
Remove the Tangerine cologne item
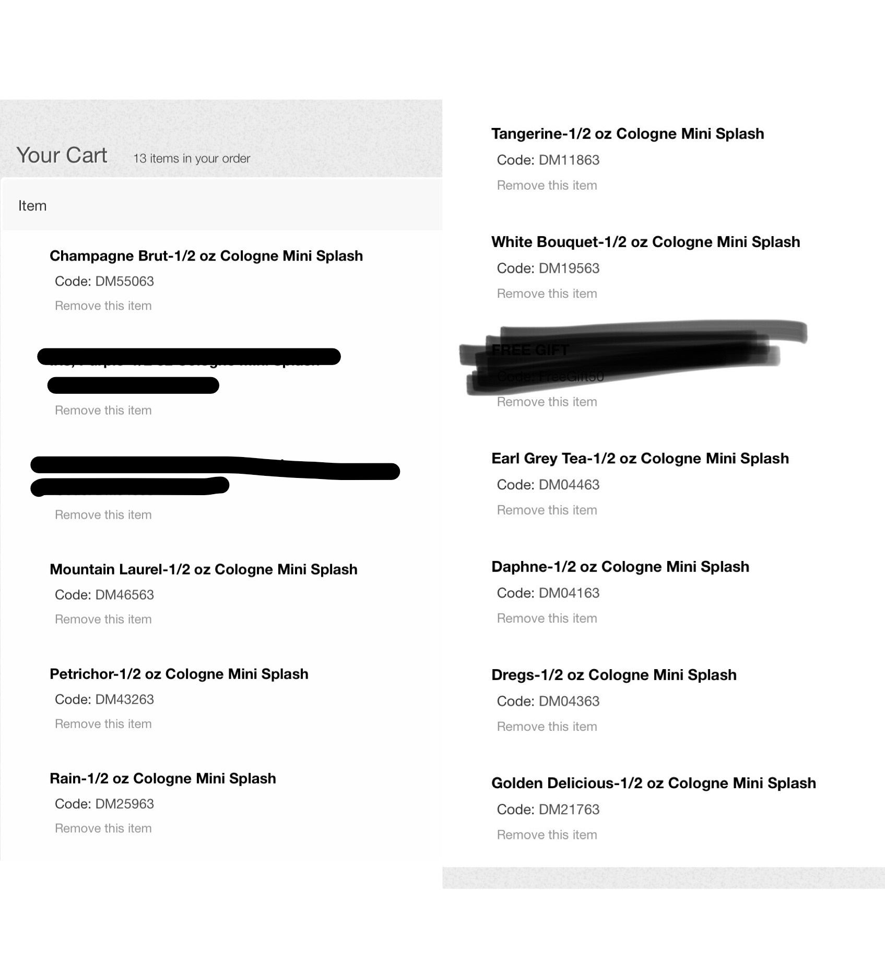[x=547, y=185]
